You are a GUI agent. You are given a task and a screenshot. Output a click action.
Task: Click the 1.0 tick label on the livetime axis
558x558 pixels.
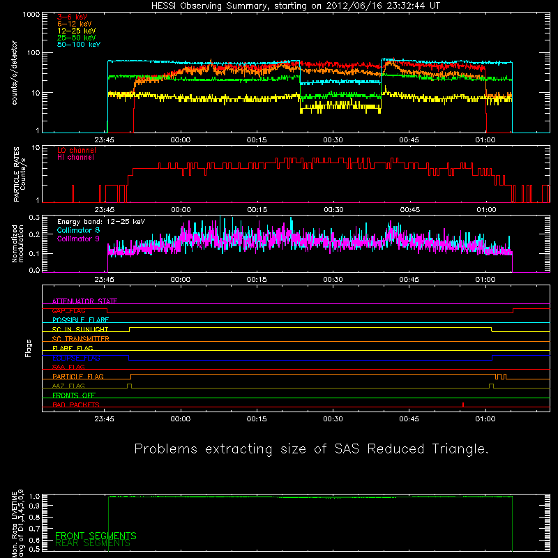34,497
